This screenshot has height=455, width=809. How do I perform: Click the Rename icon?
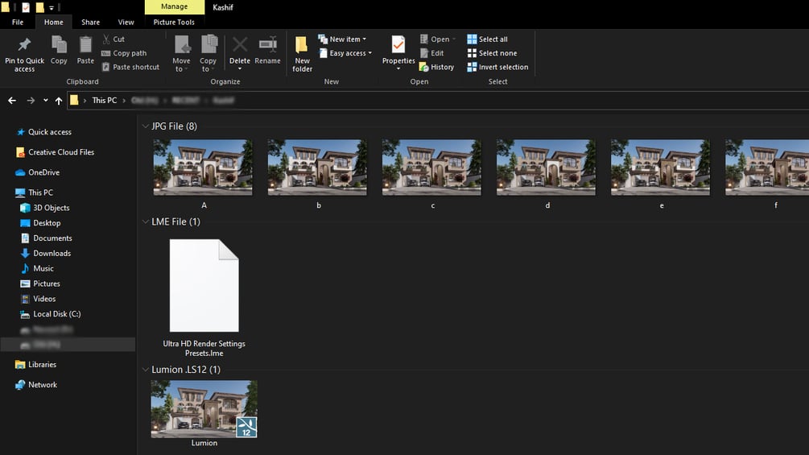pyautogui.click(x=268, y=45)
